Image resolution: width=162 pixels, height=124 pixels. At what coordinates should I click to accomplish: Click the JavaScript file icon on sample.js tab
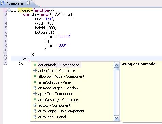coord(2,3)
